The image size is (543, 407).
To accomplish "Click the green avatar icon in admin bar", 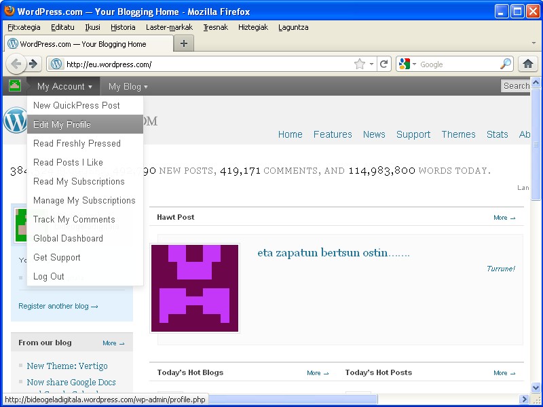I will tap(14, 85).
